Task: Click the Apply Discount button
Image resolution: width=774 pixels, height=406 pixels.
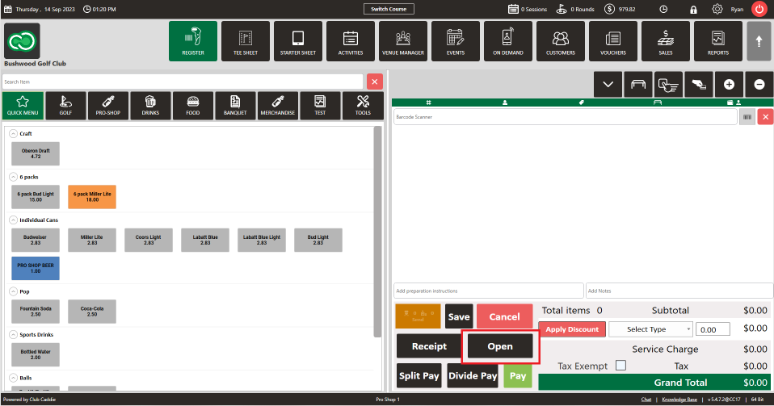Action: pos(571,329)
